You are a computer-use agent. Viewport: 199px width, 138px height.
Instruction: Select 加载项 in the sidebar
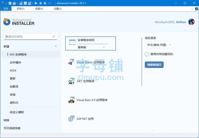(14, 87)
